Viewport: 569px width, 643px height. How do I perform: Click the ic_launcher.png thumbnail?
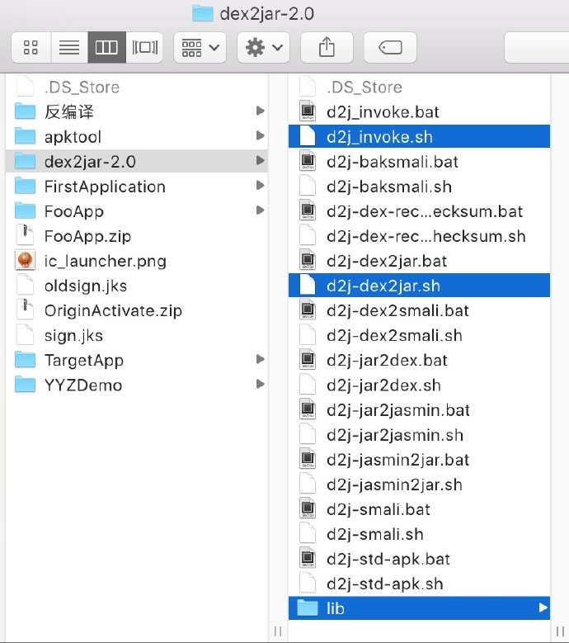pos(25,260)
